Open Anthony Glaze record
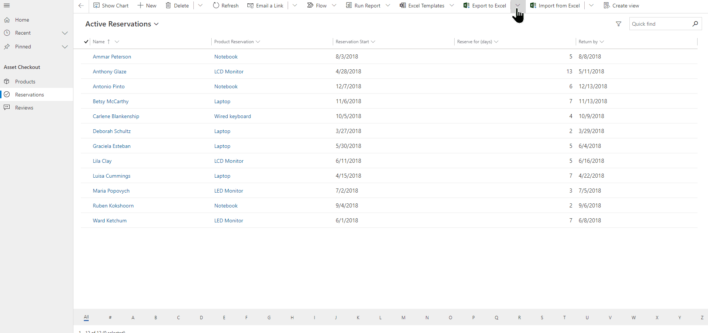This screenshot has width=708, height=333. point(110,72)
